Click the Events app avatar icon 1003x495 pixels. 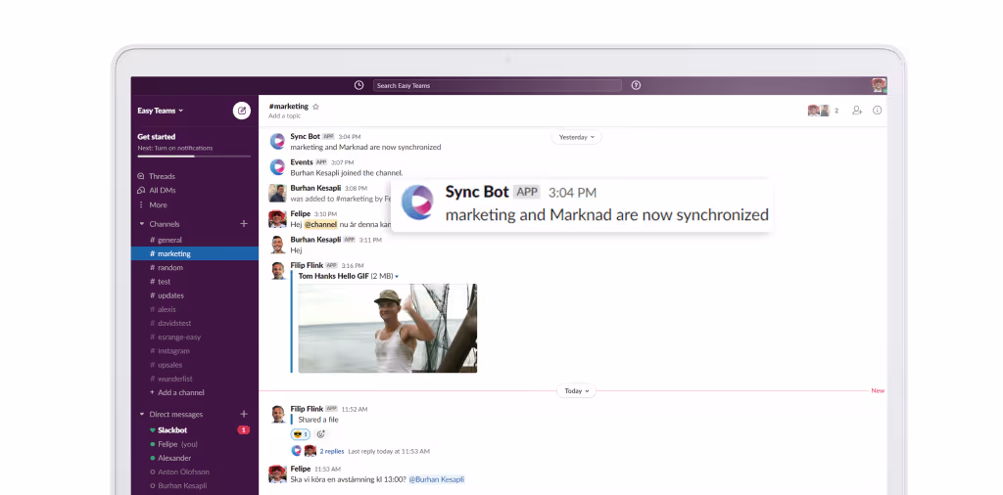[277, 167]
